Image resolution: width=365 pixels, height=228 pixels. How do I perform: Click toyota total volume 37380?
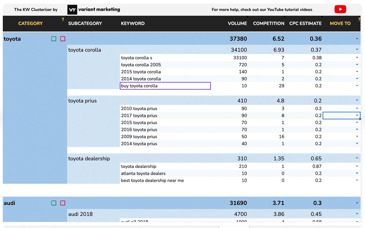[x=238, y=39]
